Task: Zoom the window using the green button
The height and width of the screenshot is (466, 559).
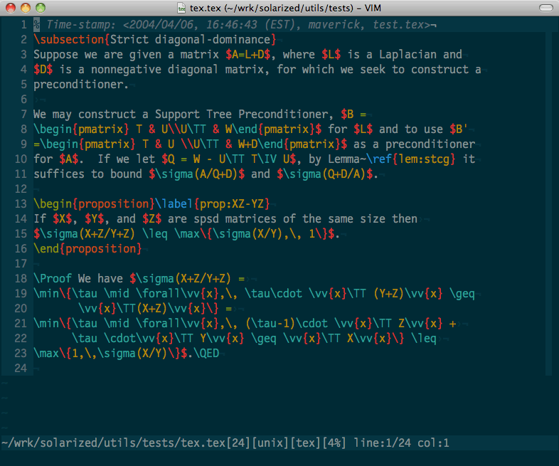Action: click(x=39, y=7)
